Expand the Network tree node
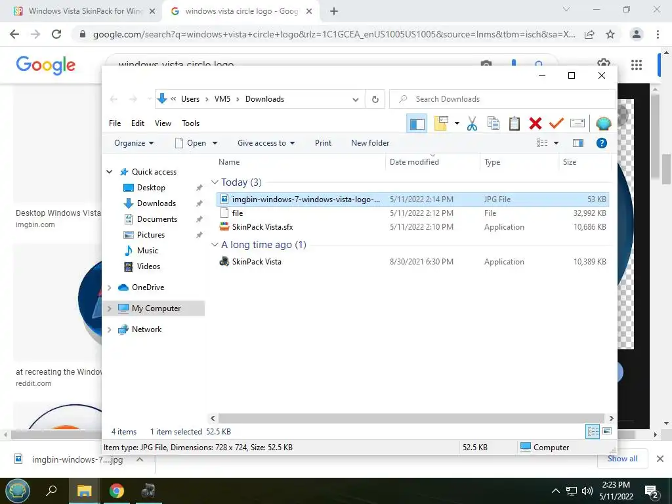The image size is (672, 504). 110,329
